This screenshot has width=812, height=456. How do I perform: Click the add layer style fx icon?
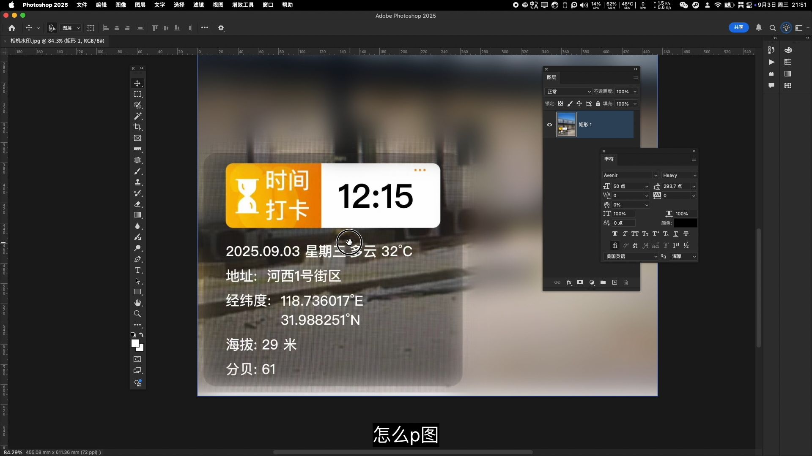569,282
